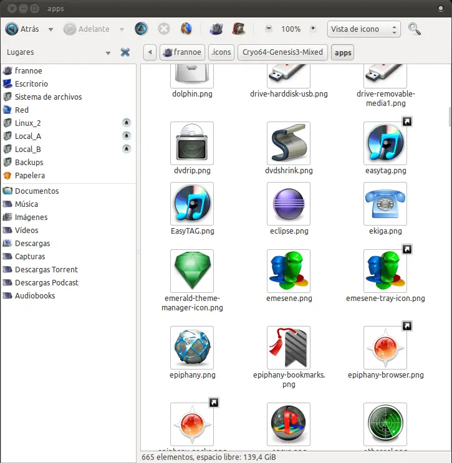The height and width of the screenshot is (463, 452).
Task: Select the green radar icon thumbnail
Action: (385, 424)
